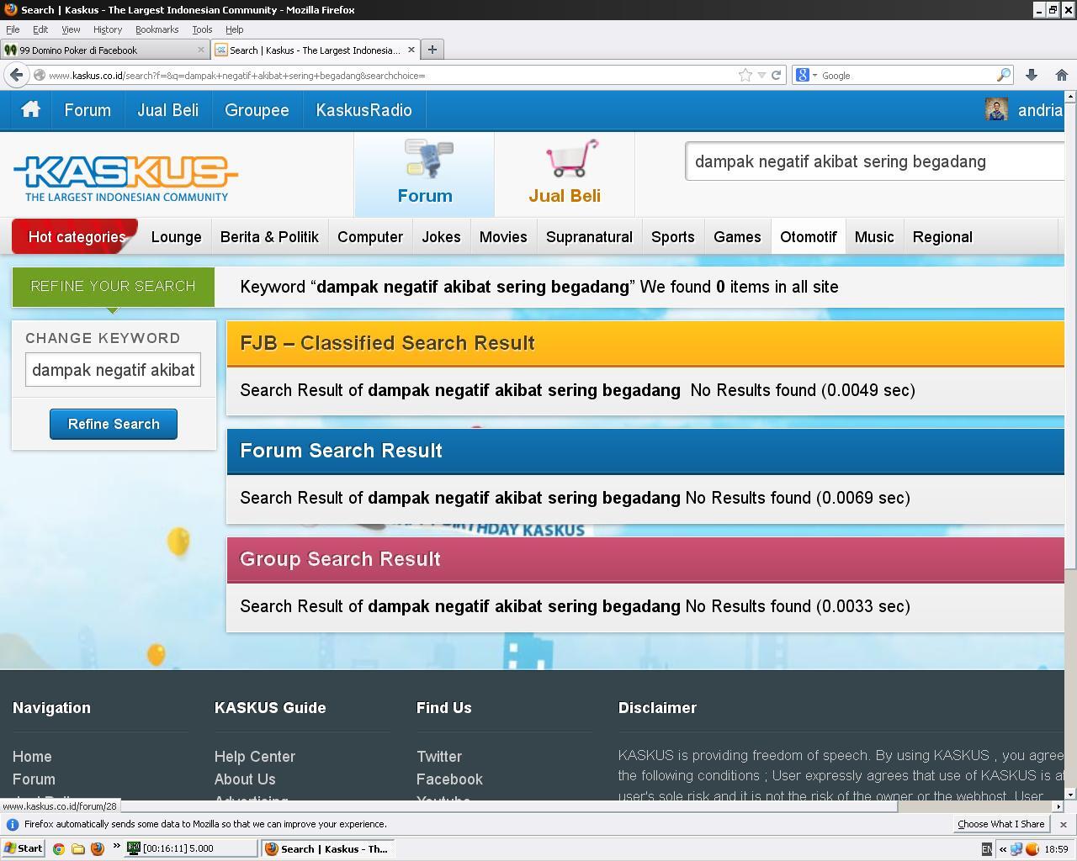Show hidden tray icons
1077x861 pixels.
[1003, 849]
